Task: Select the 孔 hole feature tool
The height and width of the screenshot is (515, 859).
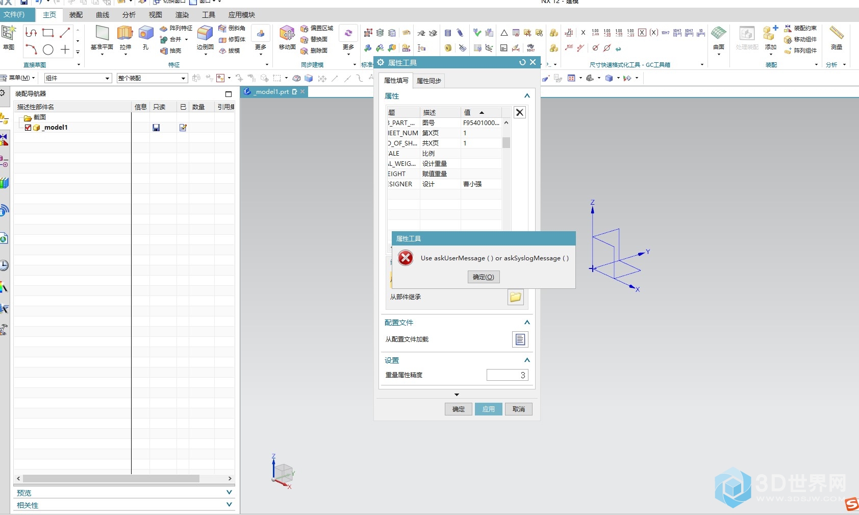Action: pyautogui.click(x=146, y=38)
